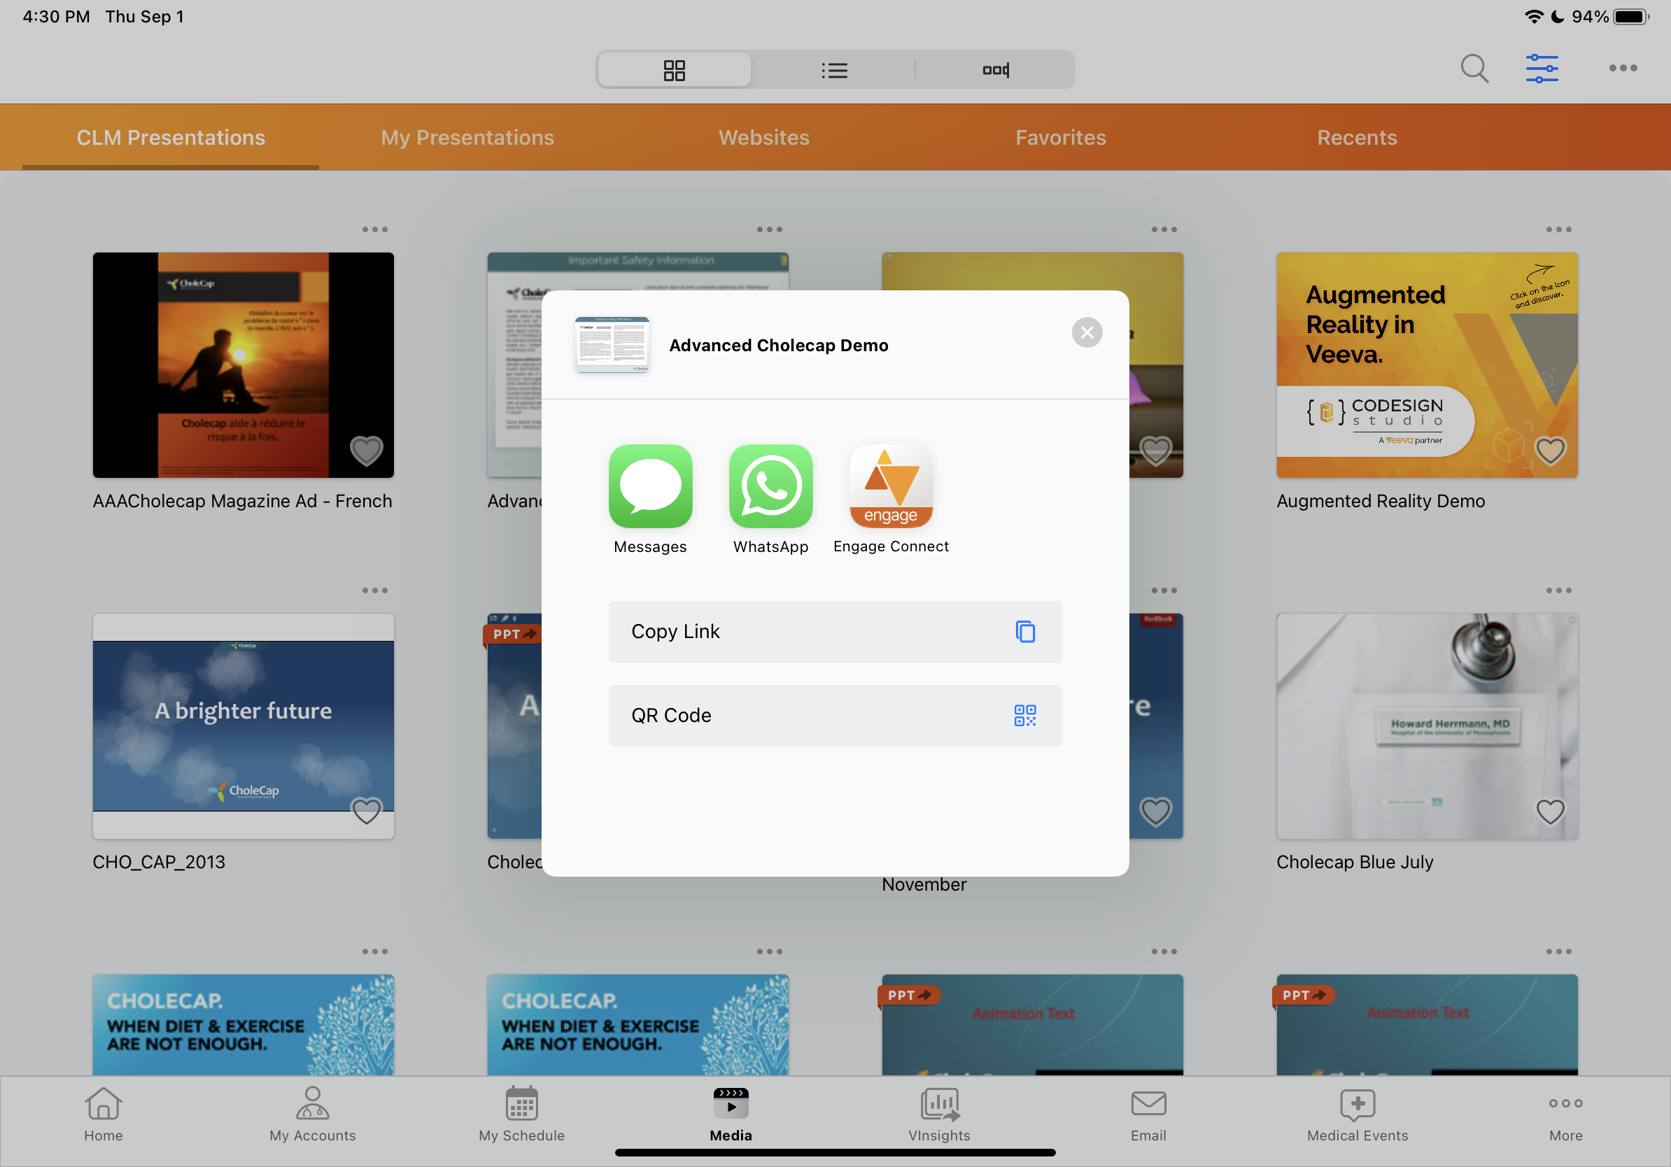Viewport: 1671px width, 1167px height.
Task: Switch to the My Presentations tab
Action: 467,138
